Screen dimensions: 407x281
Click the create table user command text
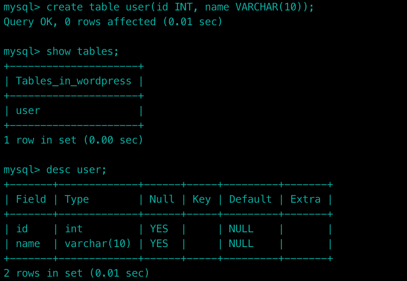coord(180,7)
